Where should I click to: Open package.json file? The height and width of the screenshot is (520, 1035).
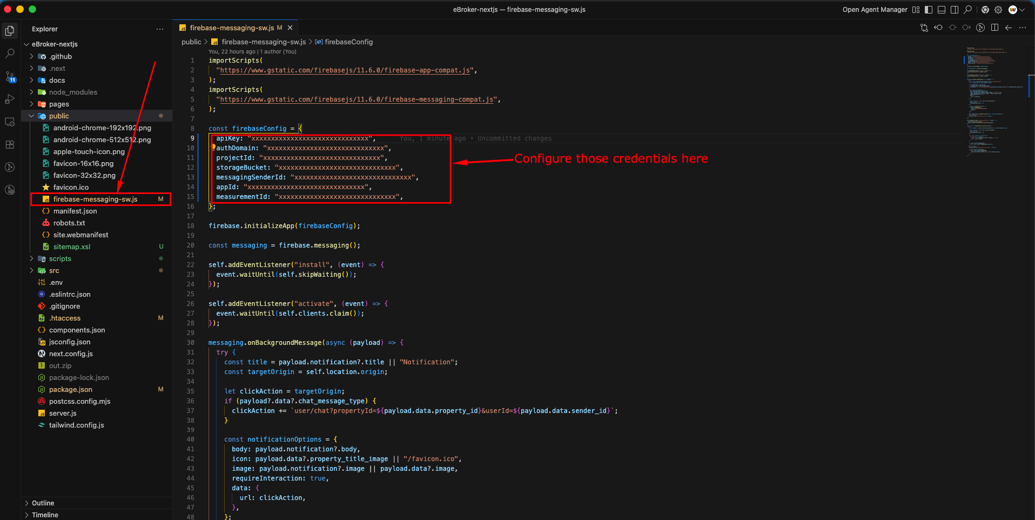(71, 389)
